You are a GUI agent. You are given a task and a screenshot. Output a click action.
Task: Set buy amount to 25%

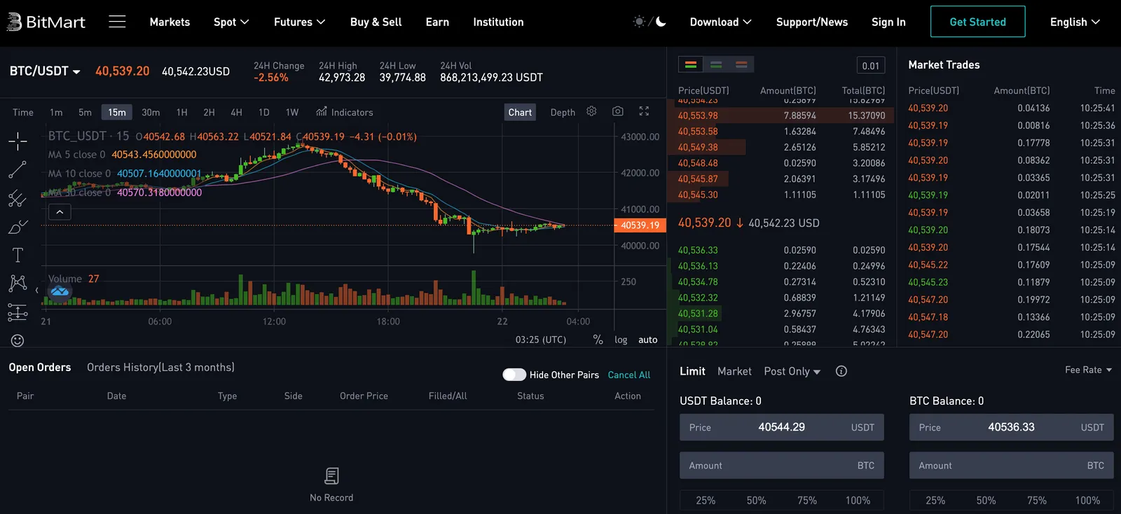click(x=706, y=500)
